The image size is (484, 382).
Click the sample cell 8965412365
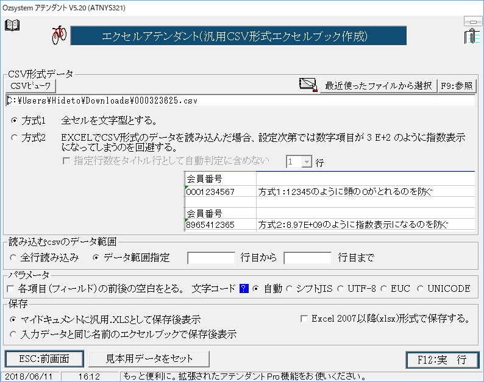coord(221,224)
